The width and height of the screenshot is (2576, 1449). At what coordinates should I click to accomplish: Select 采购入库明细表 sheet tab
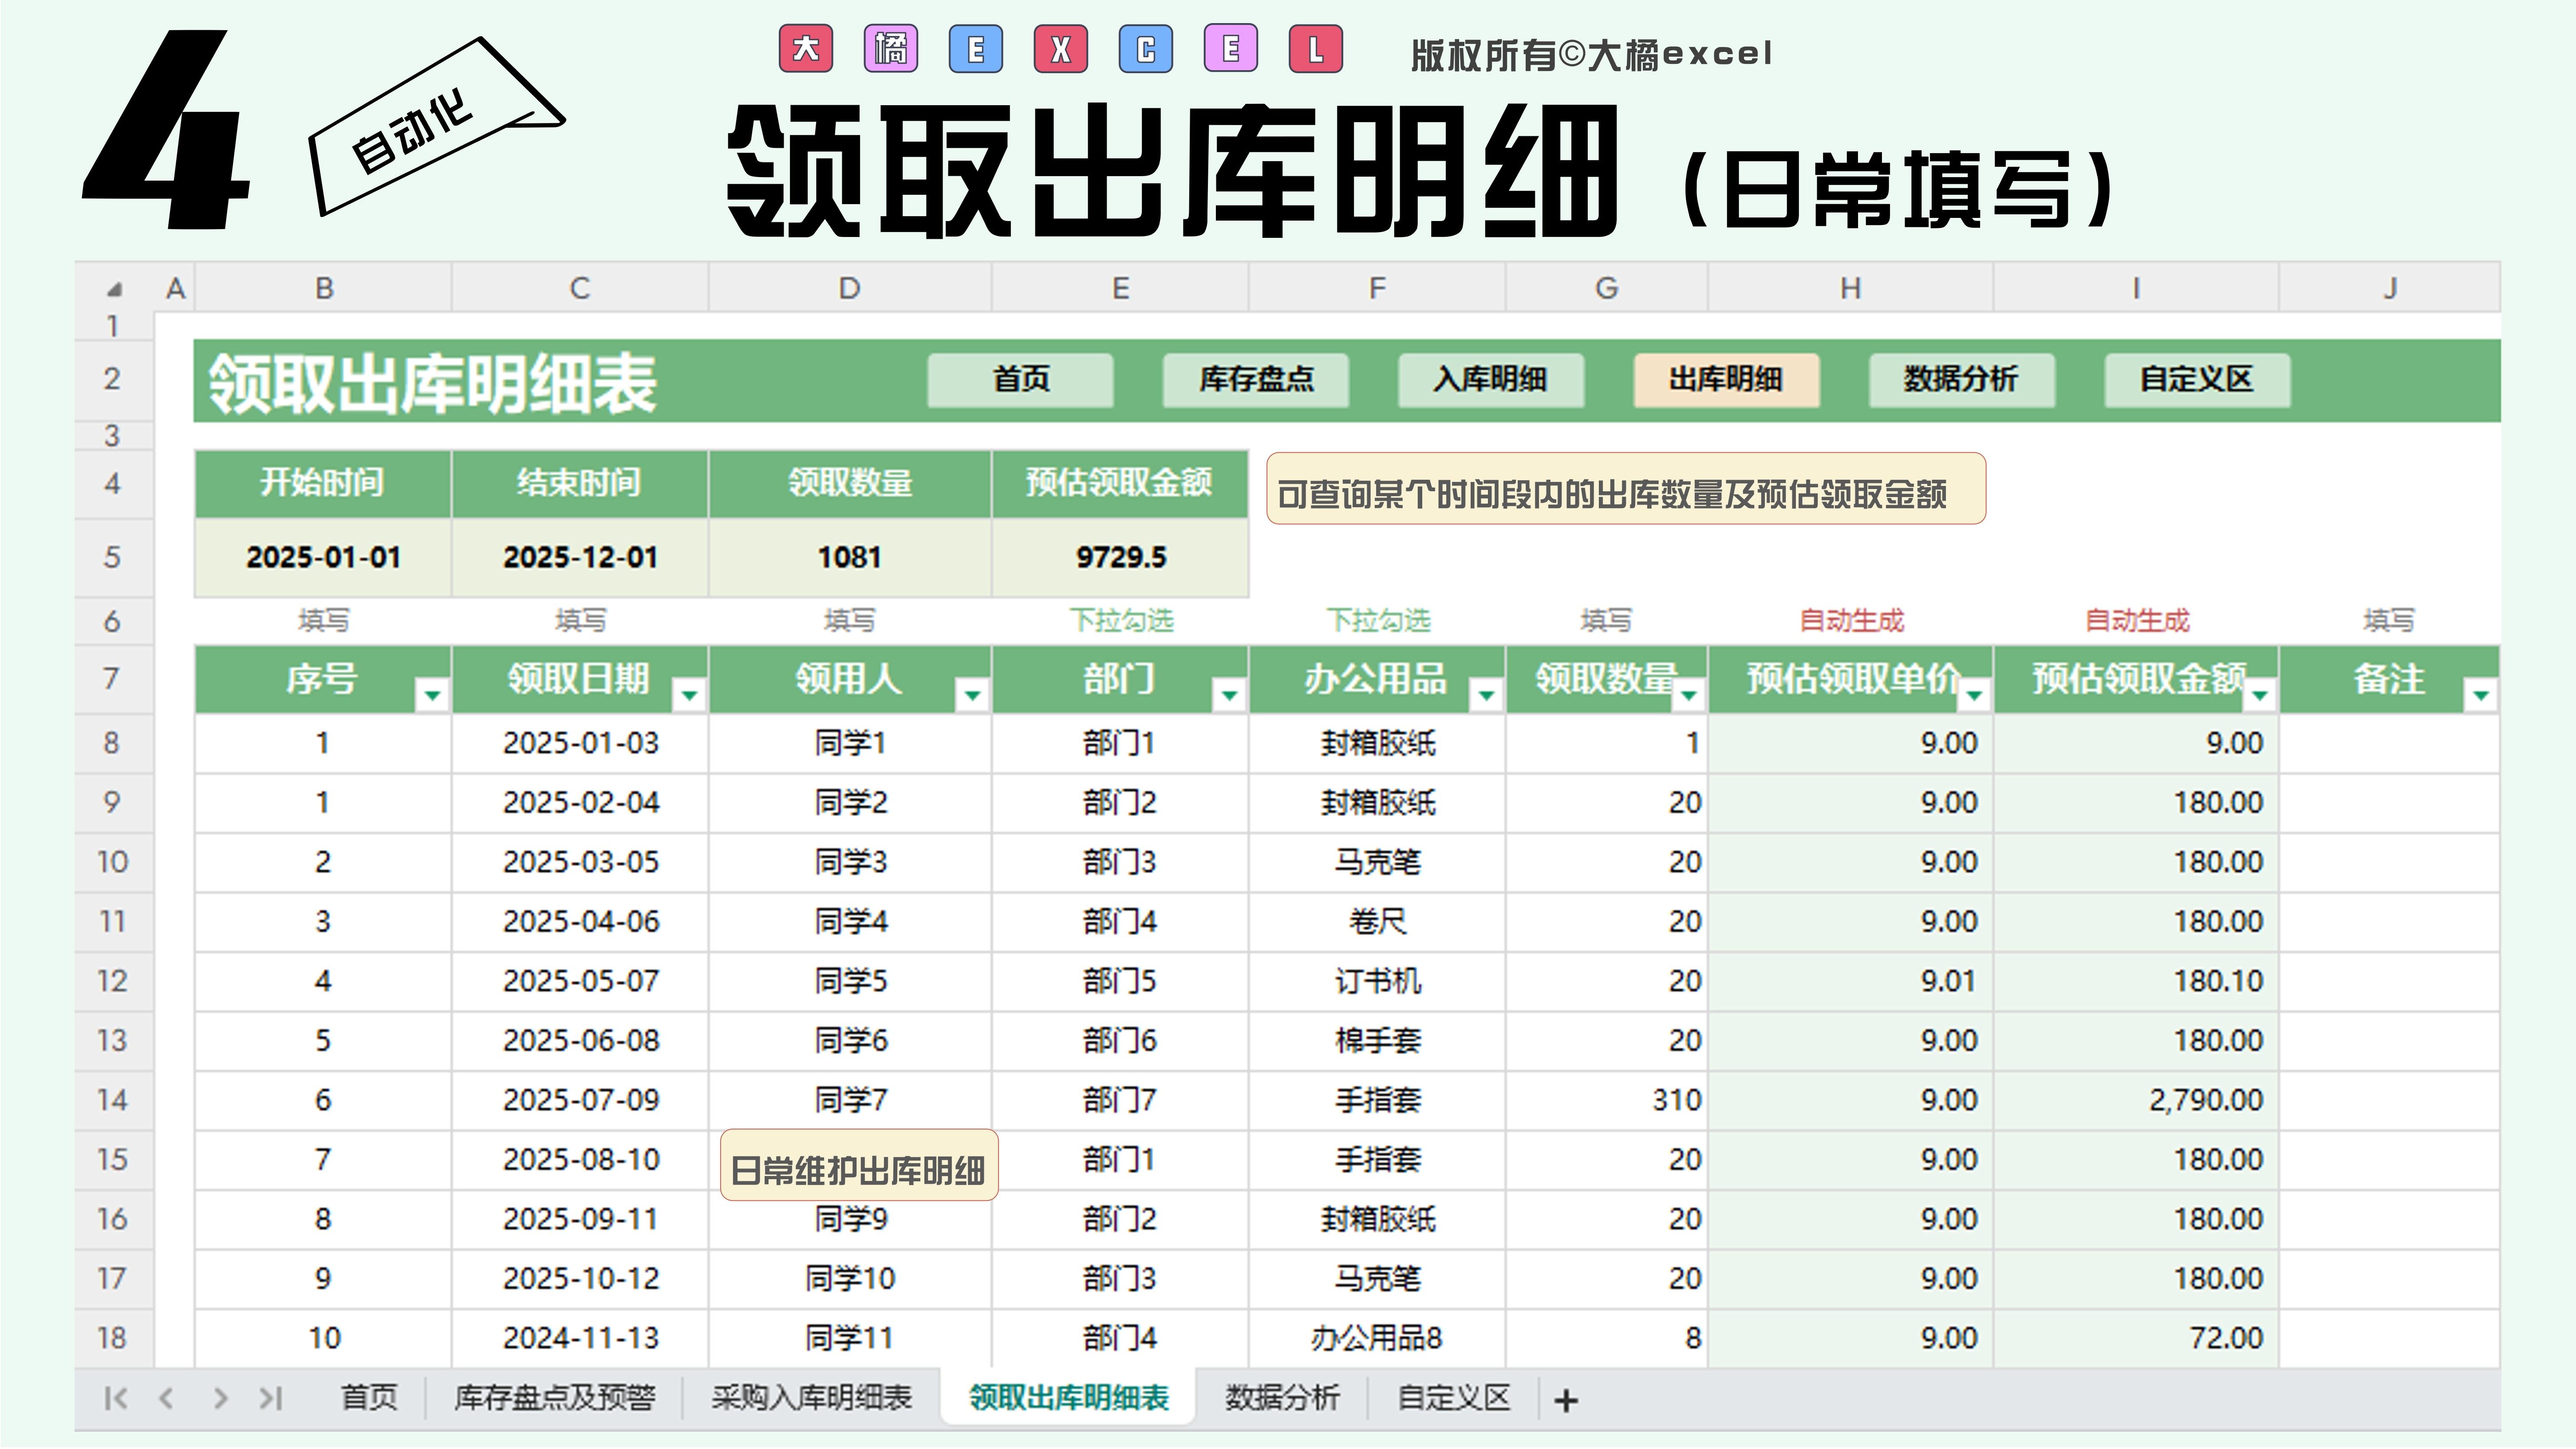811,1398
